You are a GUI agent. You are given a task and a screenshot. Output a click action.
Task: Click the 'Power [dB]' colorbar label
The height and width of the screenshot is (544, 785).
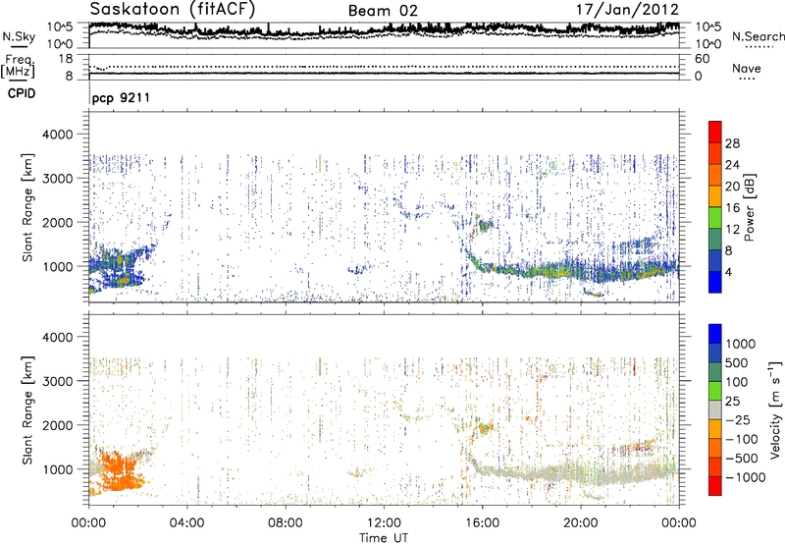(749, 207)
